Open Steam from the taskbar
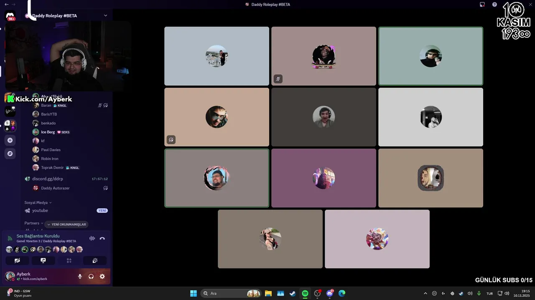Screen dimensions: 535x300 tap(293, 293)
